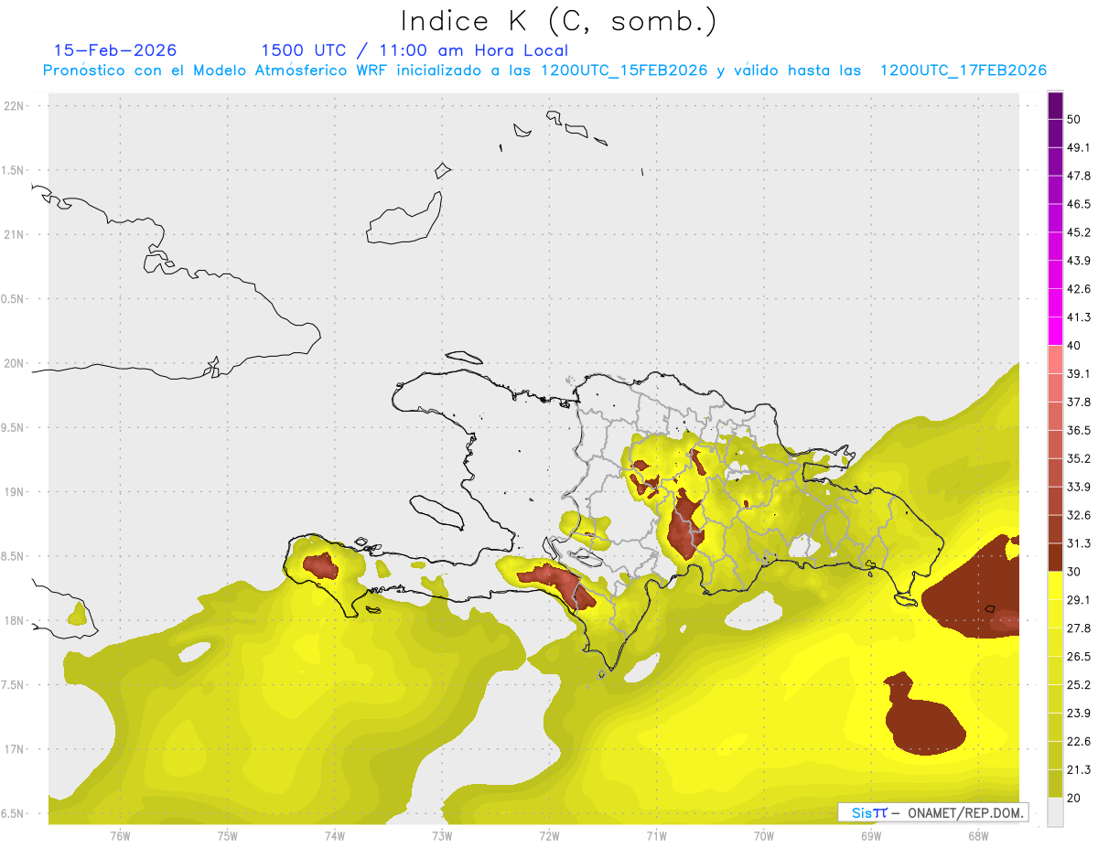Click legend value '23.9'
This screenshot has height=848, width=1098.
coord(1079,714)
